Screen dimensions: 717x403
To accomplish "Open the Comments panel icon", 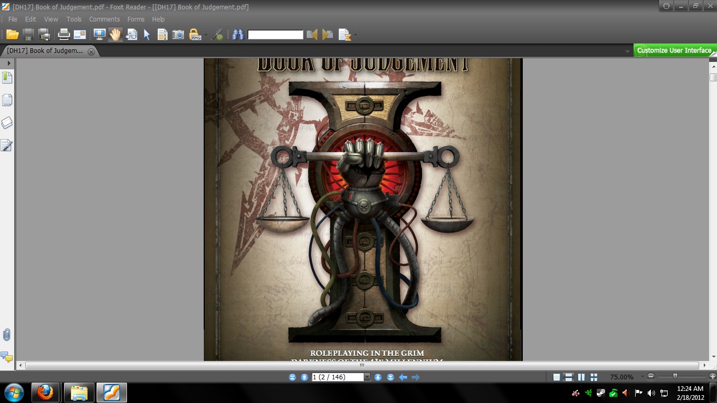I will [x=7, y=357].
